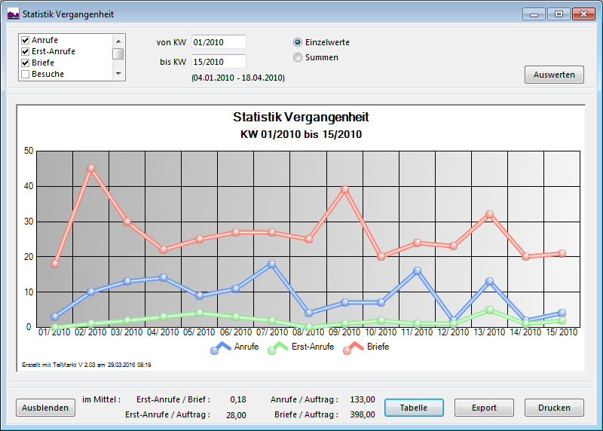Enable the Besuche checkbox
The height and width of the screenshot is (431, 603).
[26, 74]
